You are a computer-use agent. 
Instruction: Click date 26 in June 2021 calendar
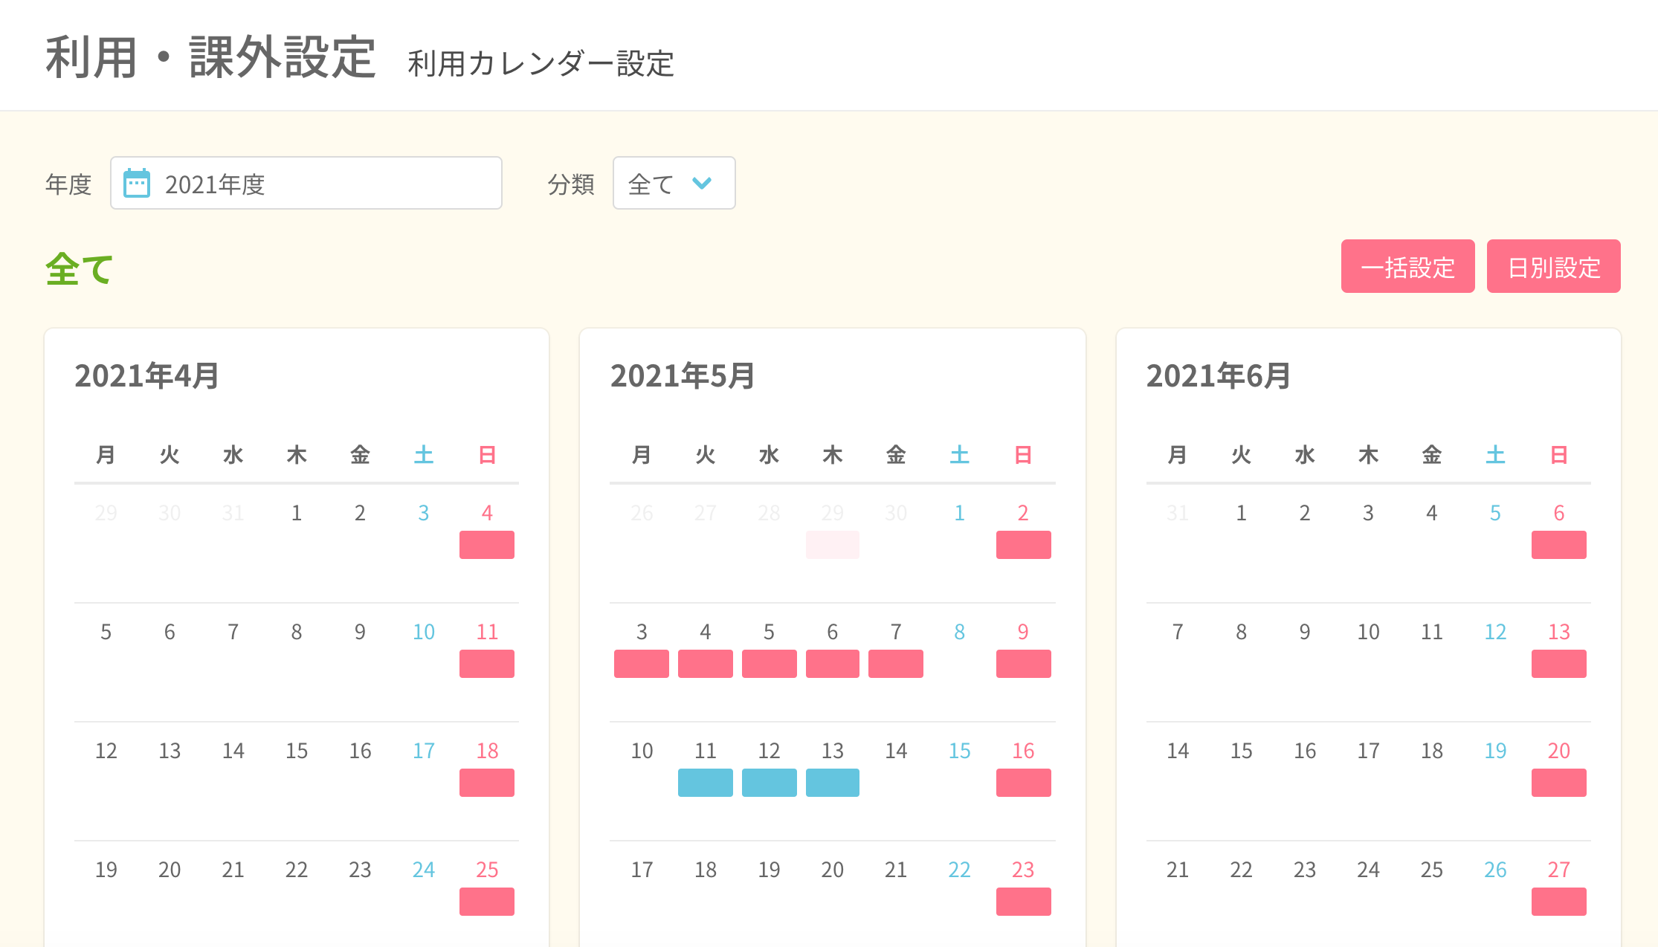[x=1495, y=870]
